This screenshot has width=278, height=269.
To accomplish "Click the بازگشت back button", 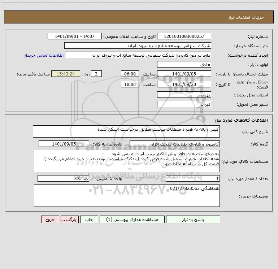I will (x=69, y=219).
